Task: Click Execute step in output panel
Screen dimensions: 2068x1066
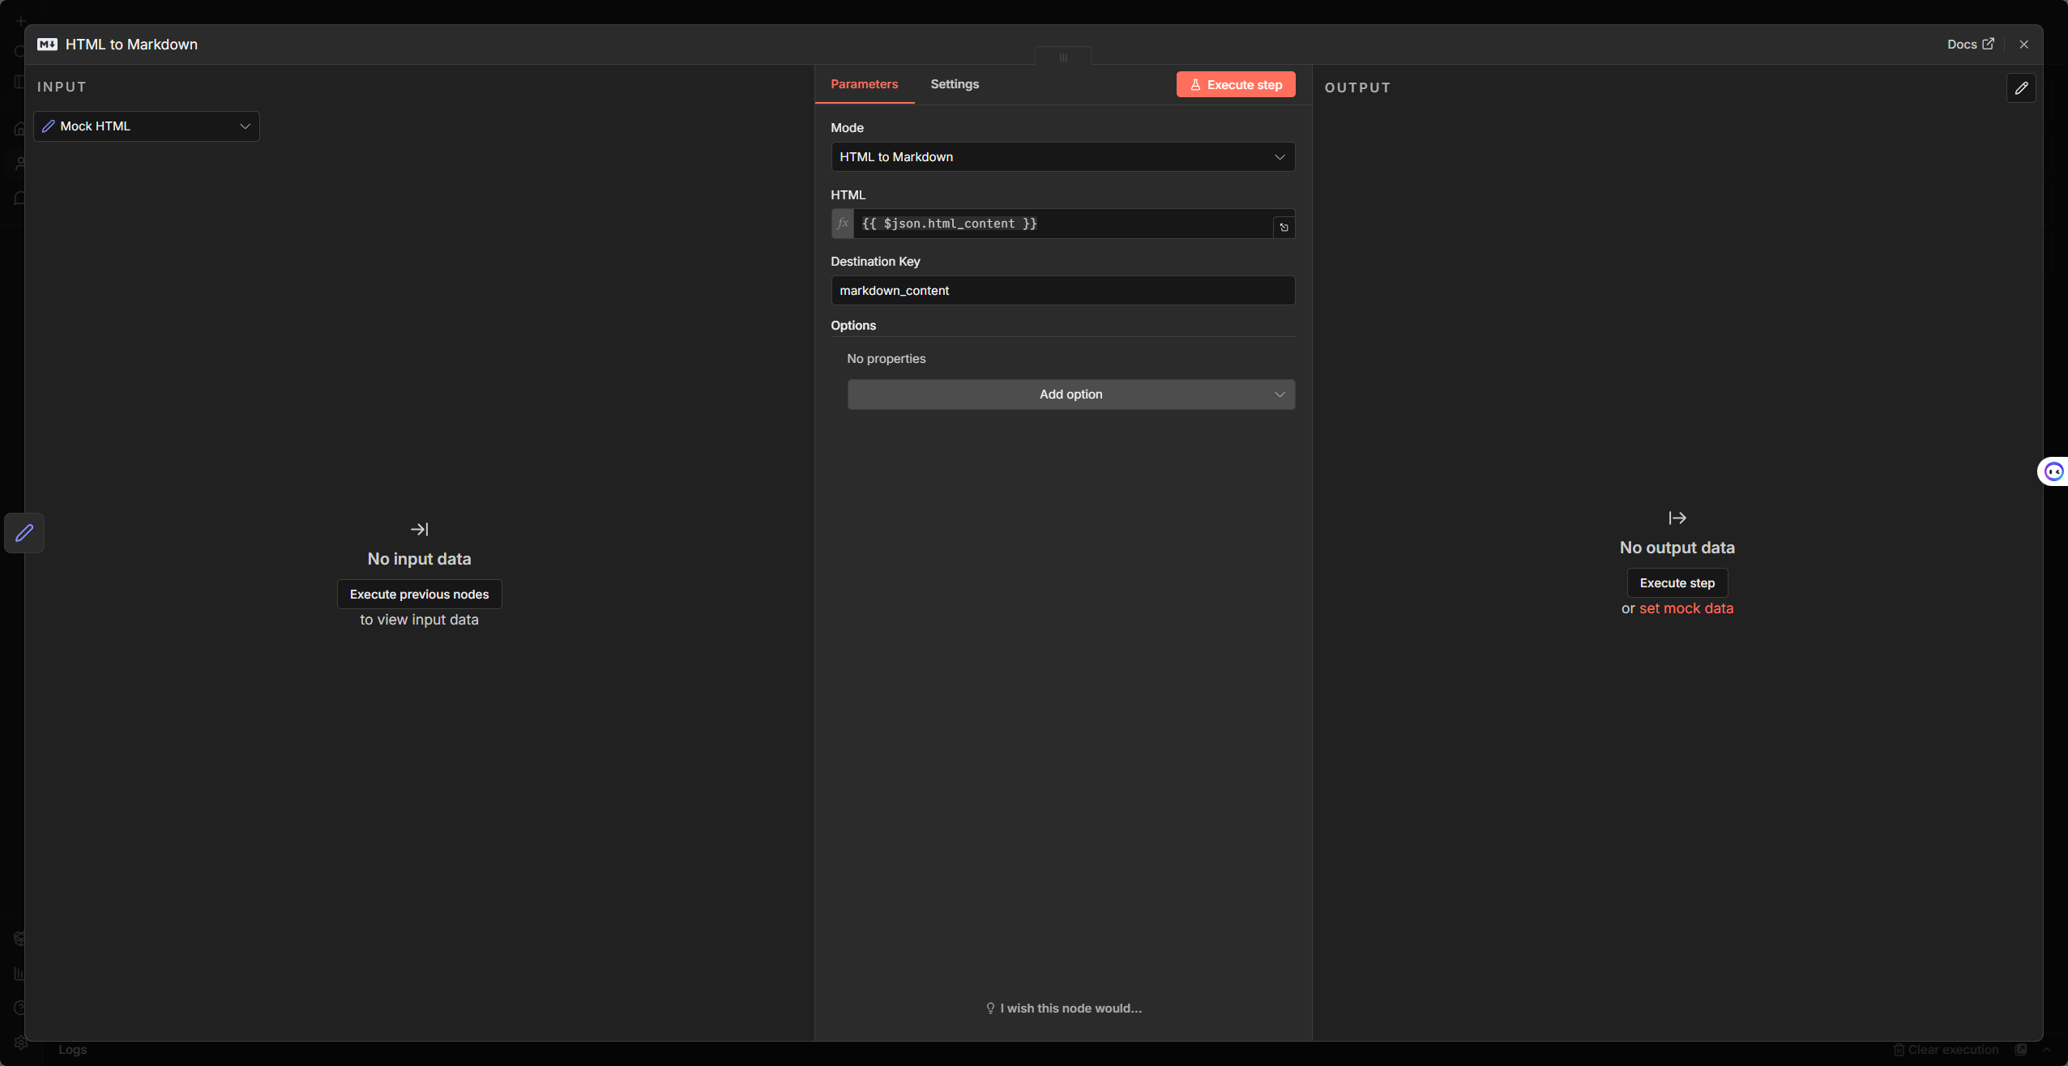Action: (1677, 583)
